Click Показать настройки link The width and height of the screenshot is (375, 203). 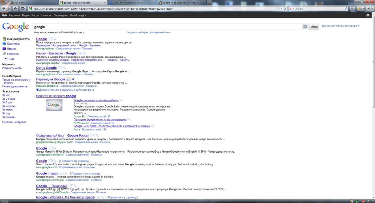coord(14,122)
